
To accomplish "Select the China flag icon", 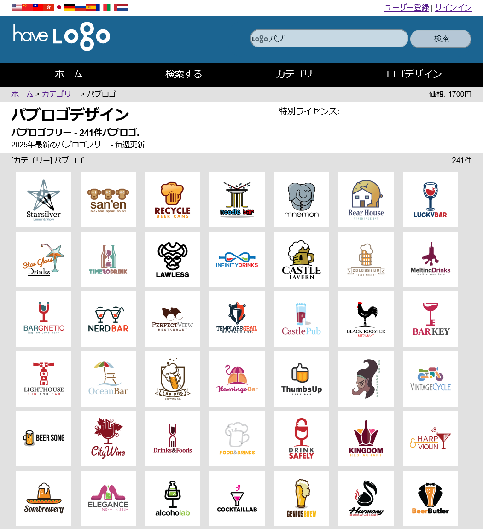I will pos(27,7).
